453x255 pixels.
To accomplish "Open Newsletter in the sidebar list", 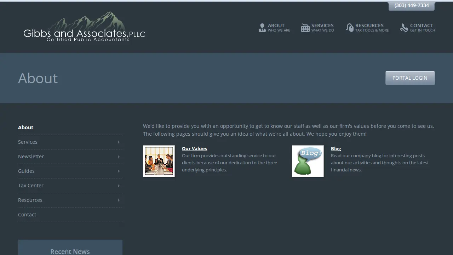I will [70, 157].
